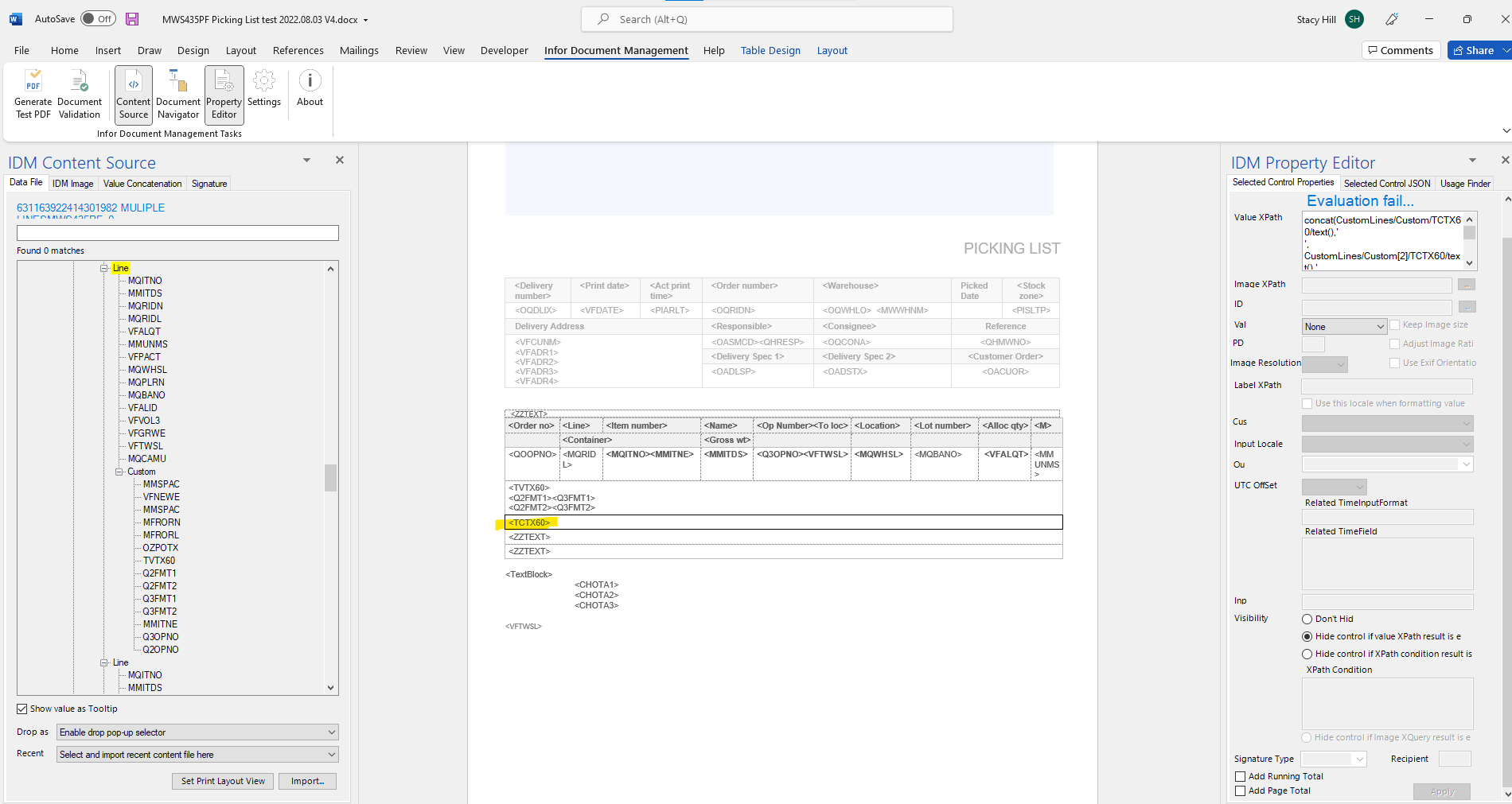Close the IDM Content Source pane

(340, 160)
